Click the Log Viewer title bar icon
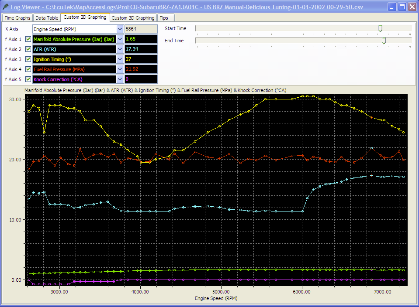 pyautogui.click(x=6, y=7)
